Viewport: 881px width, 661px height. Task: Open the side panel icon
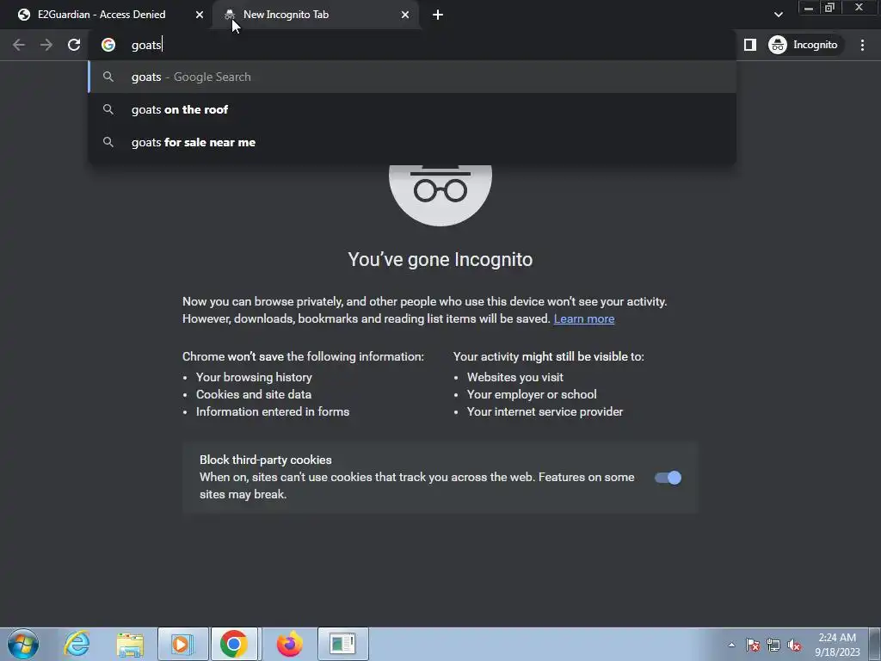750,45
